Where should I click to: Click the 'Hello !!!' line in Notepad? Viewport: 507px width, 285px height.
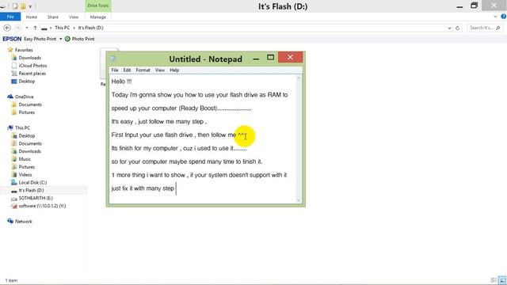(x=121, y=82)
